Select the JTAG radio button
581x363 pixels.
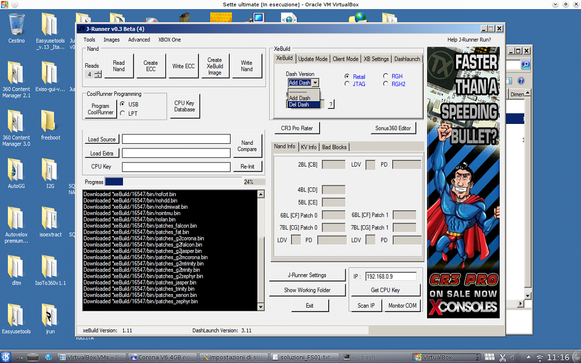coord(347,84)
